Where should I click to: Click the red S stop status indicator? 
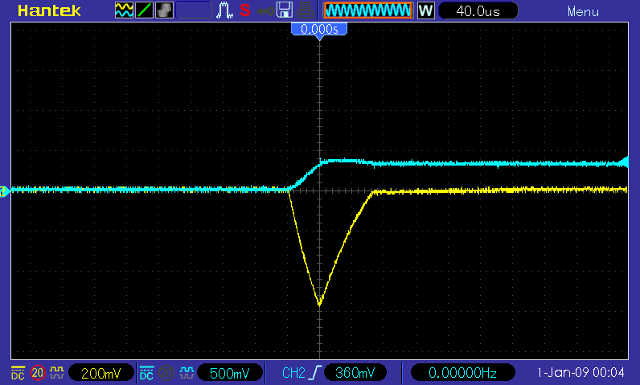[x=244, y=10]
